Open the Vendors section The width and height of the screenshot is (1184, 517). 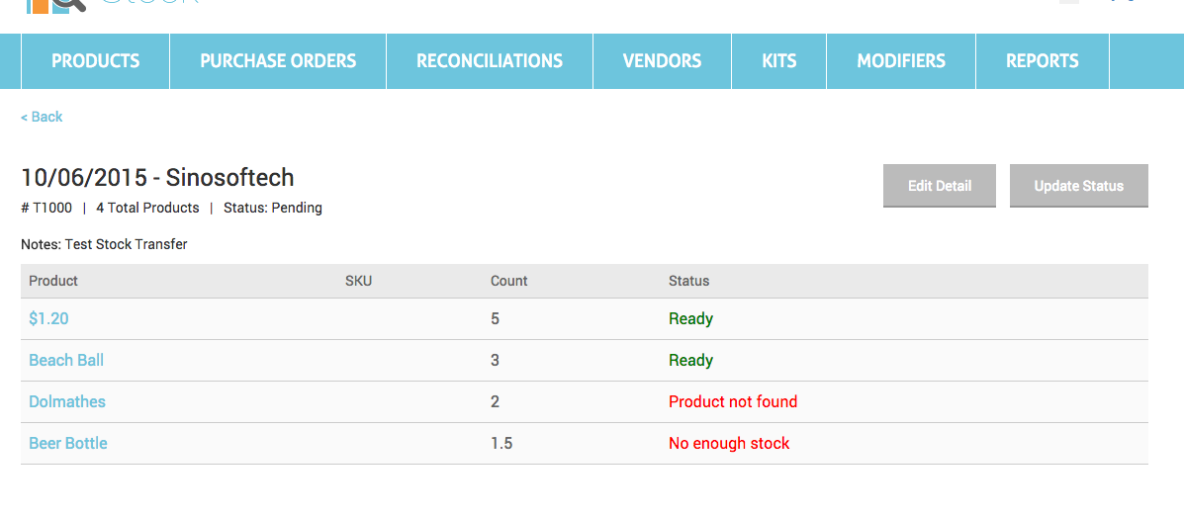(x=662, y=61)
